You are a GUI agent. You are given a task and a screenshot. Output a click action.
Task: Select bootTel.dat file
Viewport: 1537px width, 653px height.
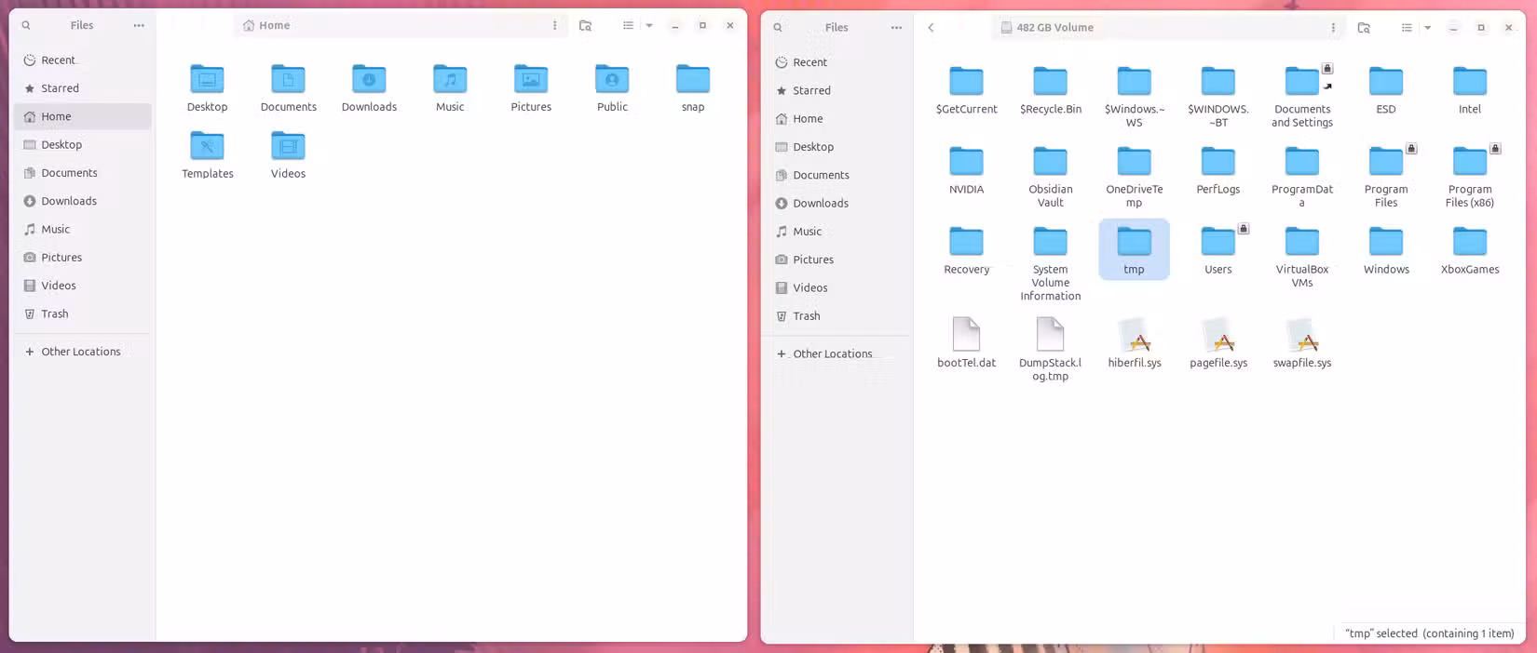(x=966, y=343)
